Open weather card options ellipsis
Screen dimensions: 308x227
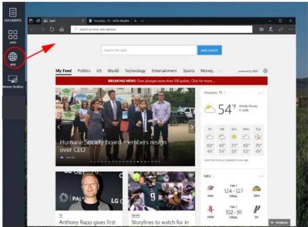click(261, 93)
